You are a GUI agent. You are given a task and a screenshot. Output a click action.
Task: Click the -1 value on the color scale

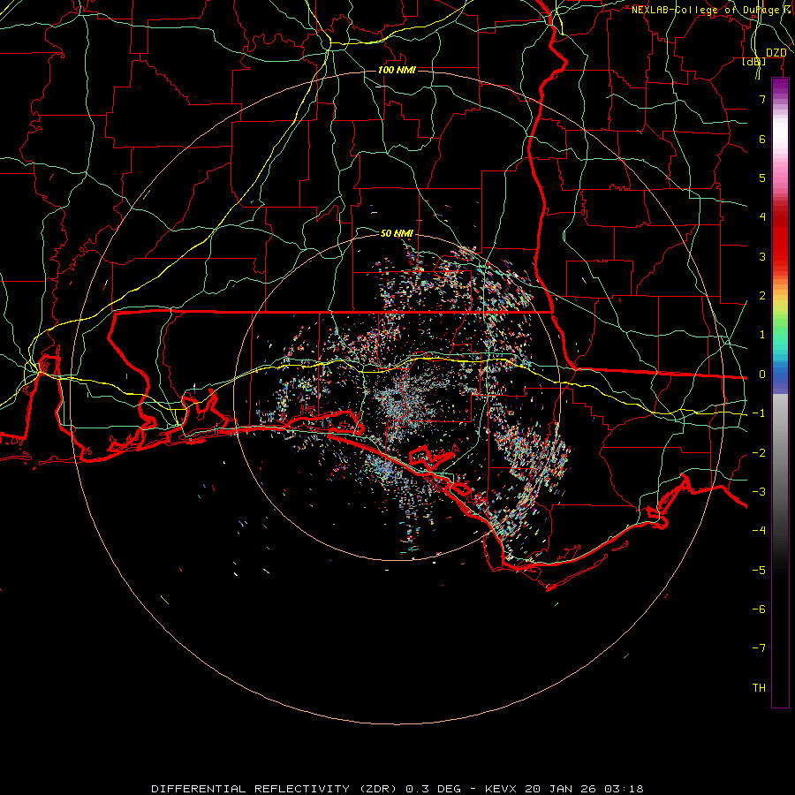(x=759, y=413)
